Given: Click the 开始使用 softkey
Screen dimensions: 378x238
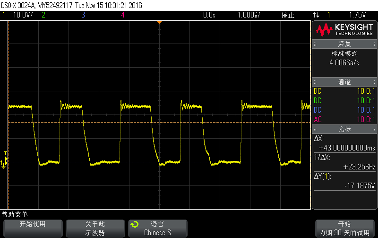Looking at the screenshot, I should 33,228.
